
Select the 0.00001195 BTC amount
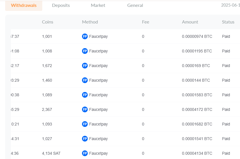tap(197, 51)
